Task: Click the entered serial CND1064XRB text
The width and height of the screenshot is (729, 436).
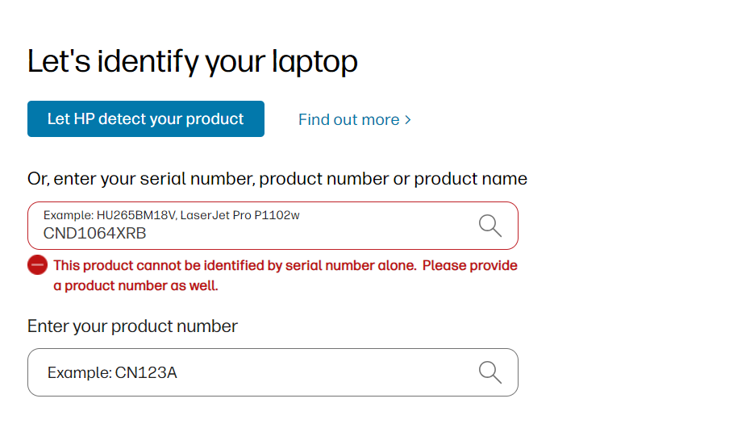Action: pos(95,235)
